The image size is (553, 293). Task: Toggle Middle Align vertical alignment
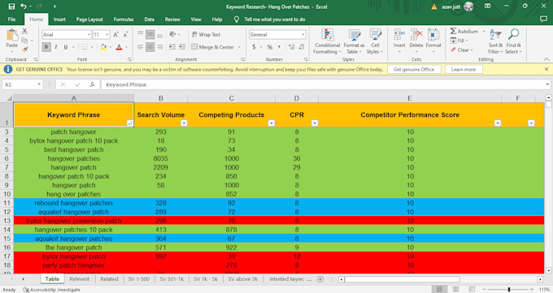click(150, 35)
